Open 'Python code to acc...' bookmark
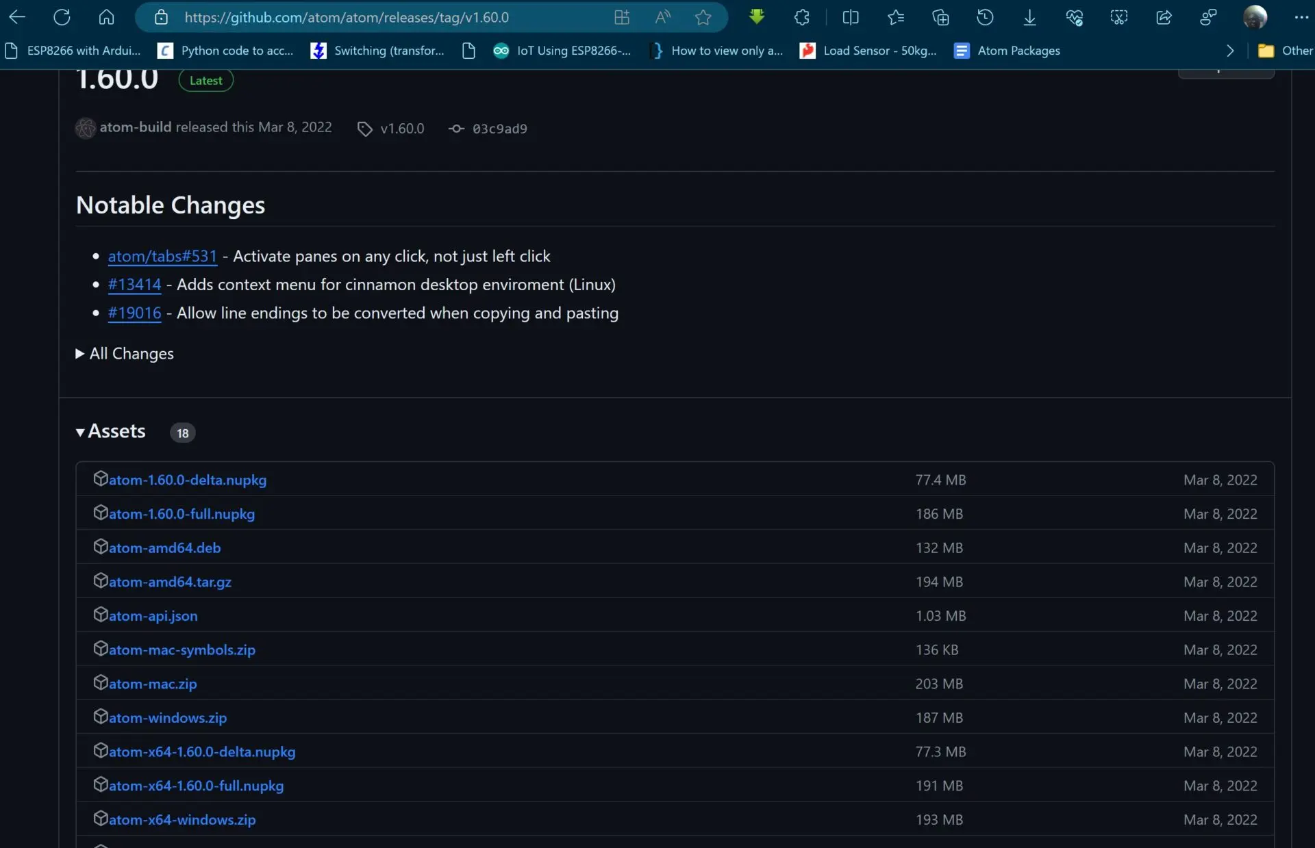Viewport: 1315px width, 848px height. [225, 51]
